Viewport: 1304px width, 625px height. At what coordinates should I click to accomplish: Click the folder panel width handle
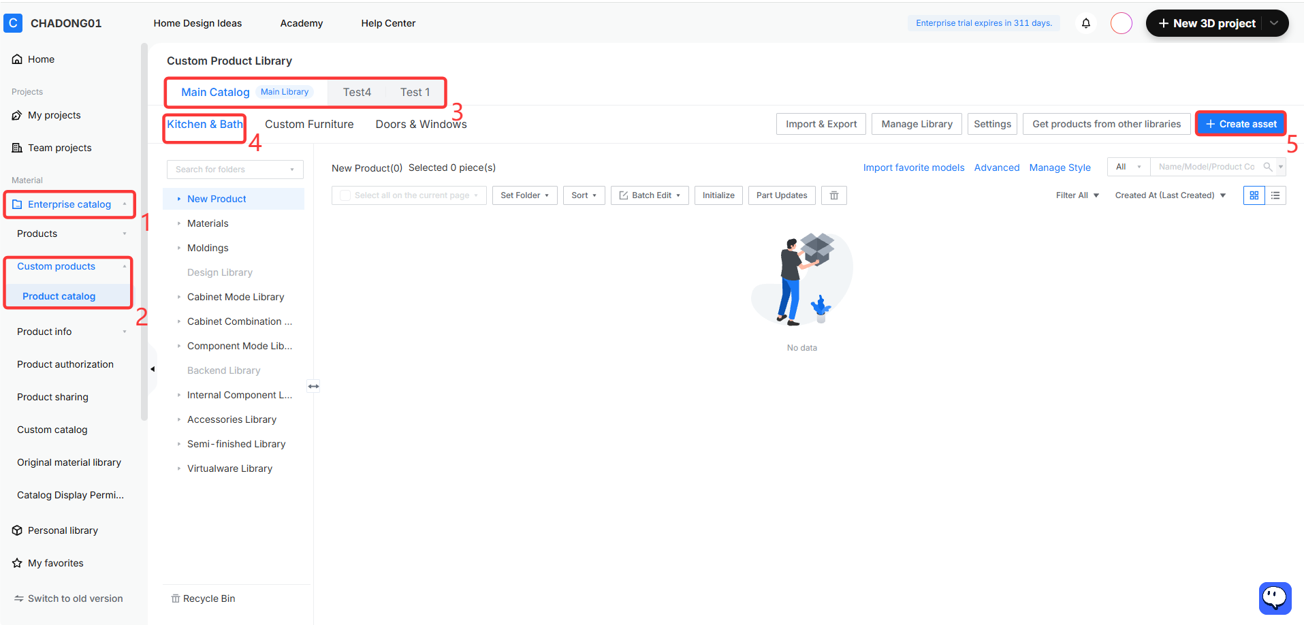click(x=313, y=386)
